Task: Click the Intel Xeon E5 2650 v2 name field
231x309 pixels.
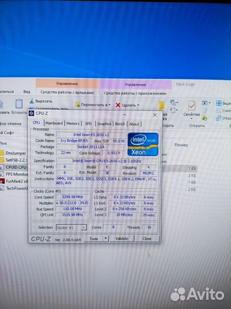Action: click(91, 134)
